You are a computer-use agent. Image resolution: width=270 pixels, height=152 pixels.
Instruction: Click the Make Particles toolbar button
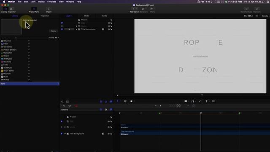click(x=246, y=10)
